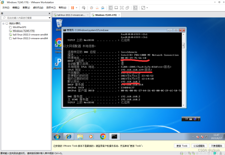The image size is (225, 155).
Task: Select 我的计算机 in the library tree
Action: (15, 23)
